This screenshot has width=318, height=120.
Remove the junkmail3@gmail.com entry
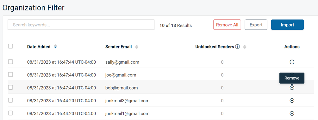[292, 100]
